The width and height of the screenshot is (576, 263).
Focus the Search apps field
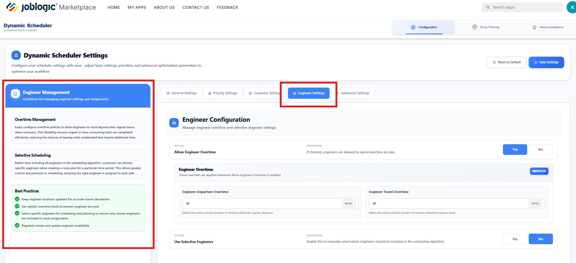(522, 7)
